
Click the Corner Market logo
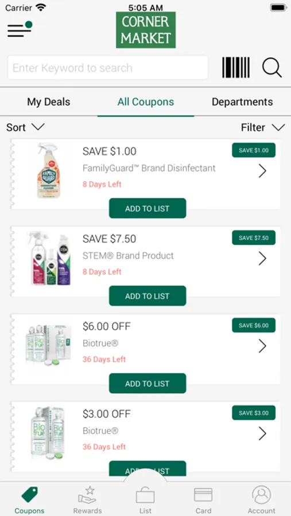pyautogui.click(x=146, y=30)
